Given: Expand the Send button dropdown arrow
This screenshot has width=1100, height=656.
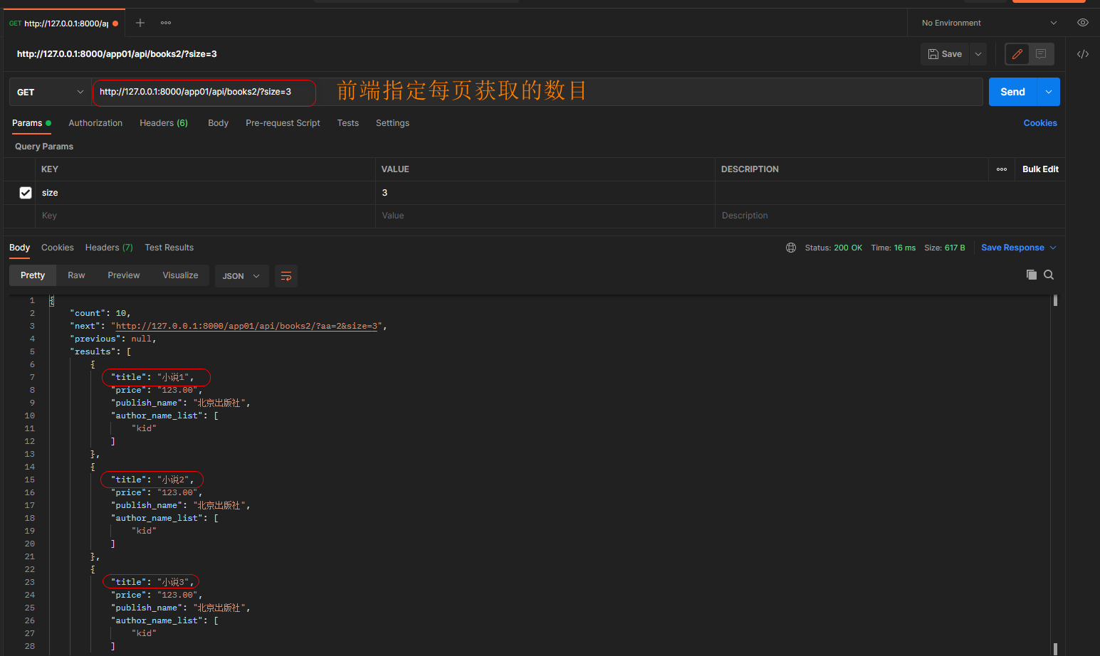Looking at the screenshot, I should click(x=1049, y=92).
